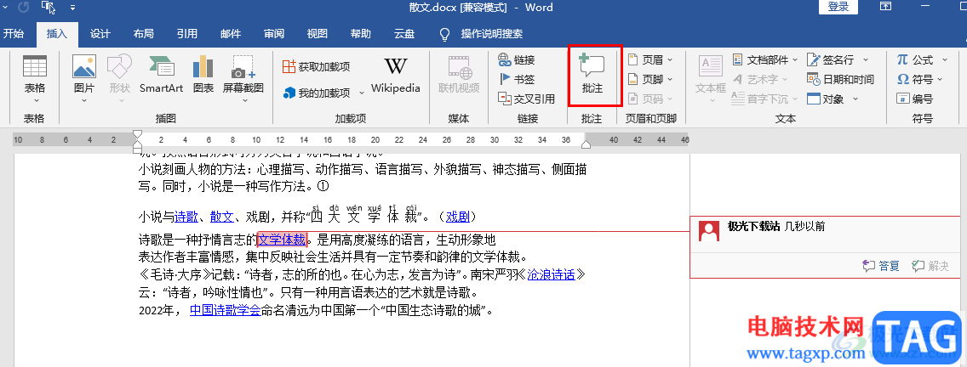Click the left indent box marker on ruler
Screen dimensions: 967x367
click(x=138, y=150)
